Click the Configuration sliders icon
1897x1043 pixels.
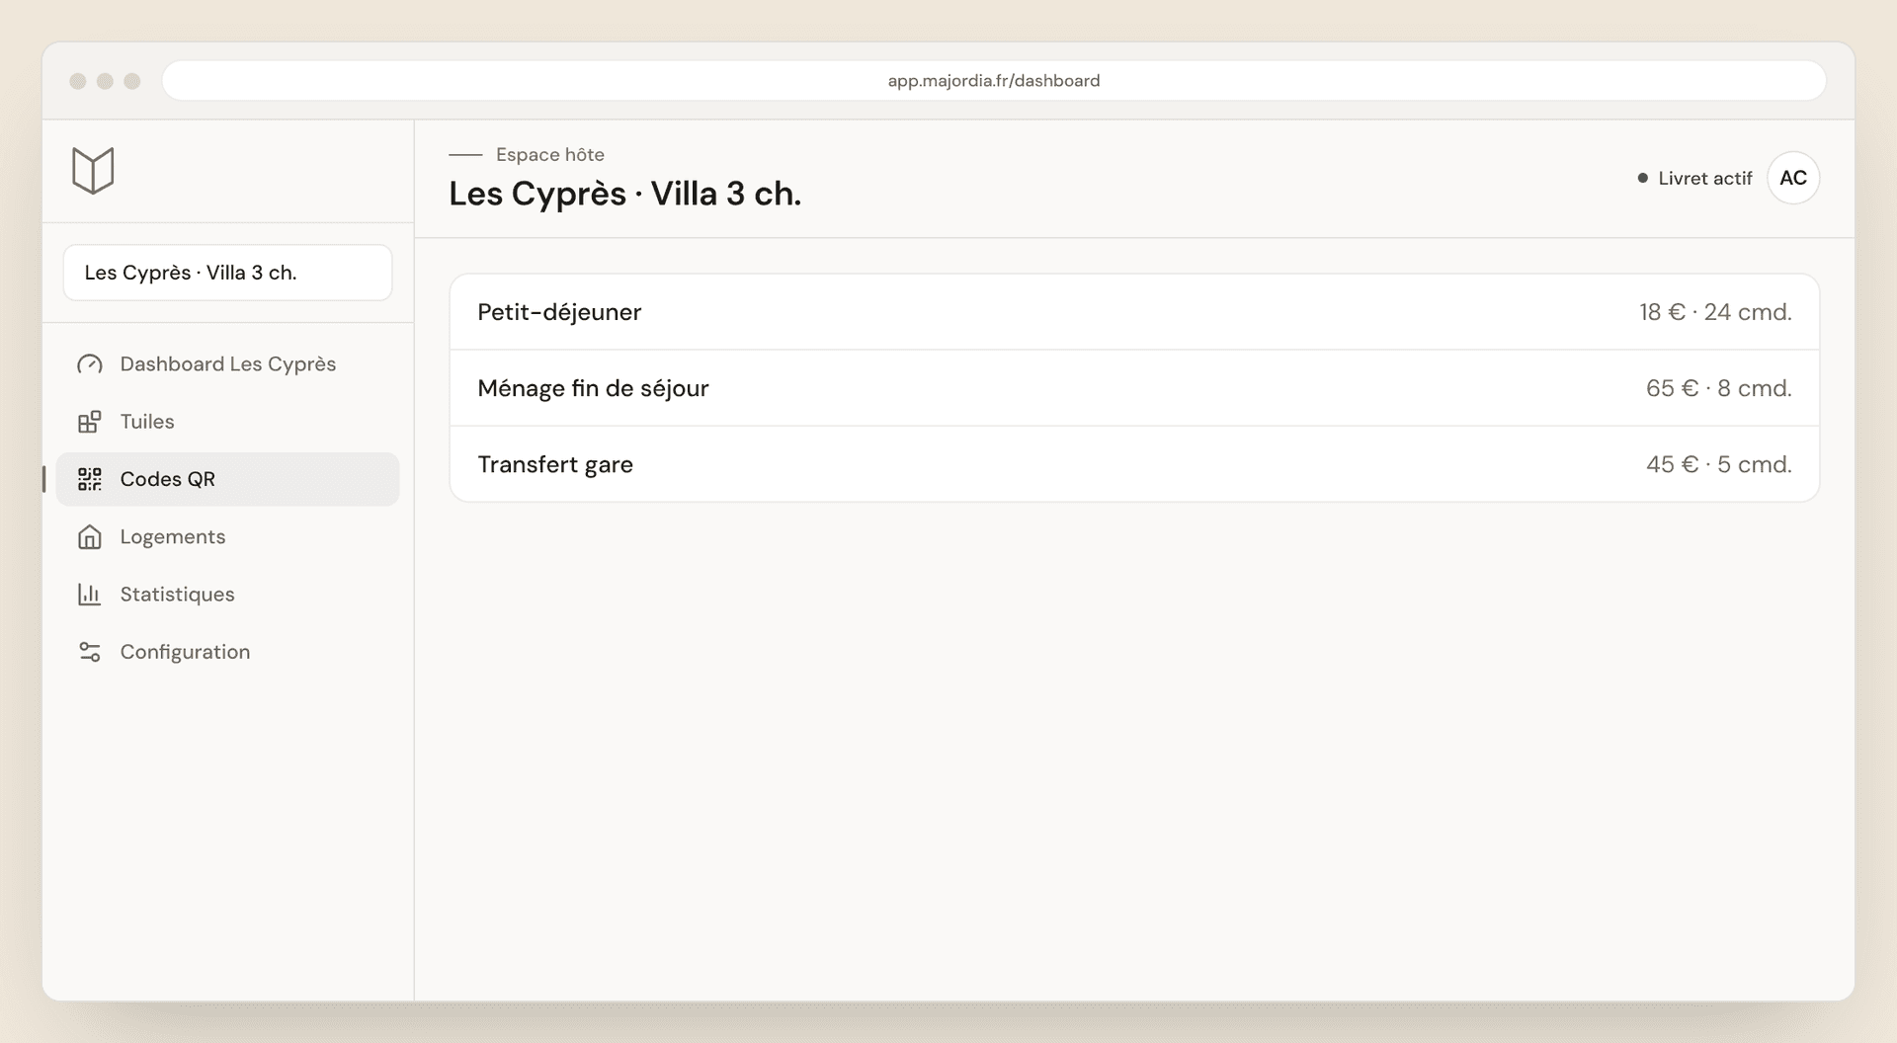(90, 652)
